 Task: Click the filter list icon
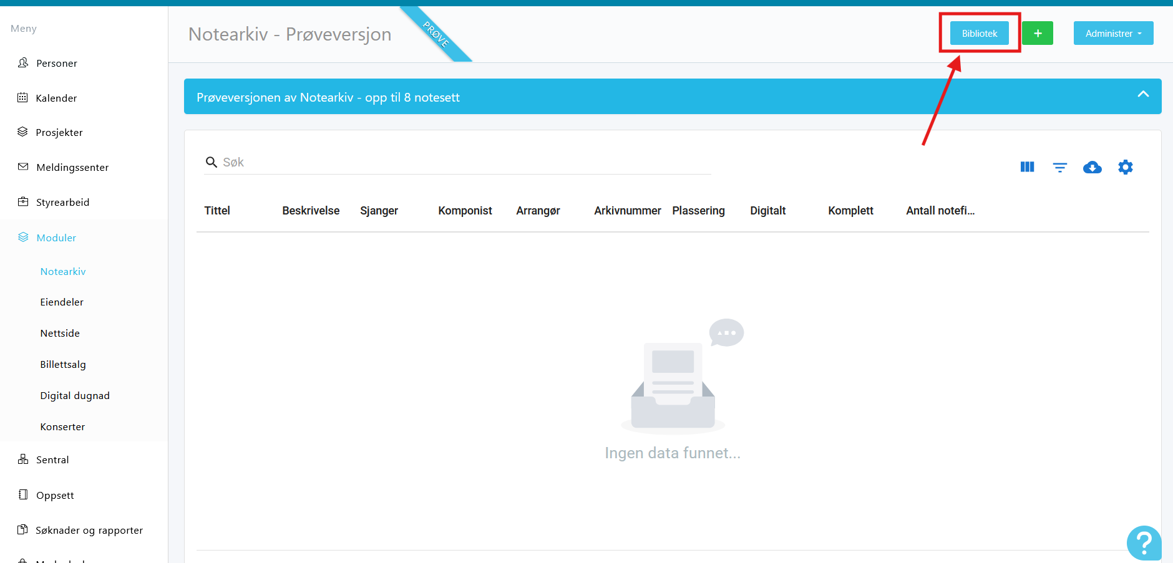coord(1059,167)
